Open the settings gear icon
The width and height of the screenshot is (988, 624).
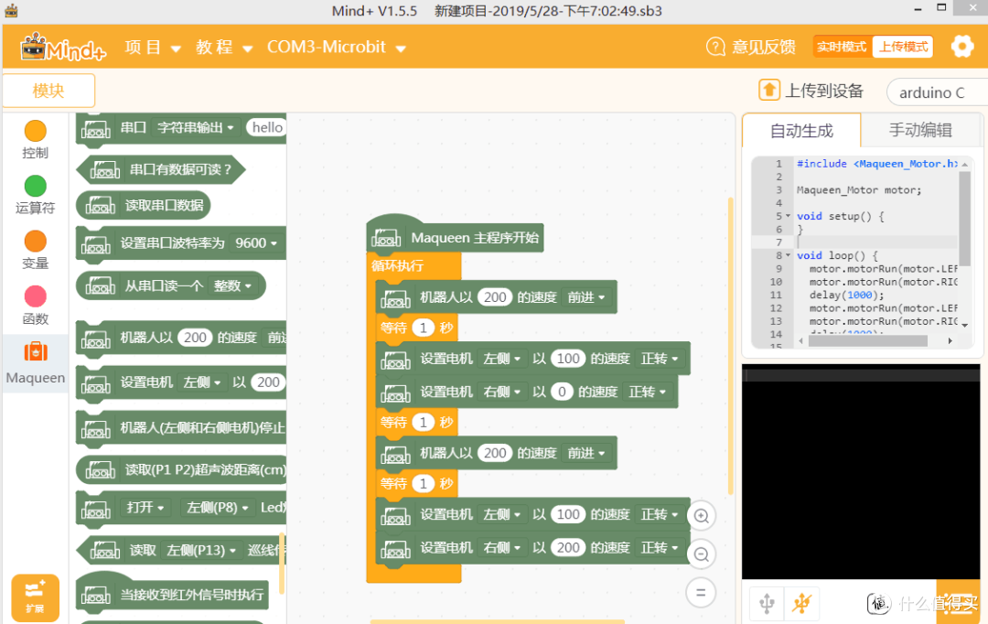coord(962,47)
